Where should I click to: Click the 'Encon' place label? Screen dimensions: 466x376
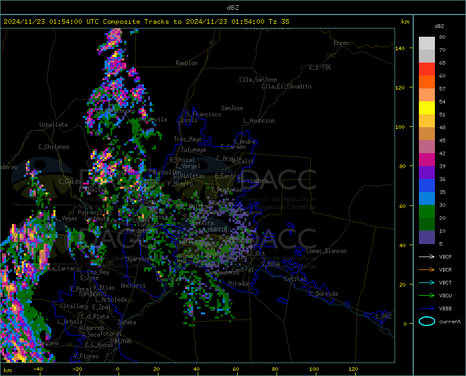341,43
